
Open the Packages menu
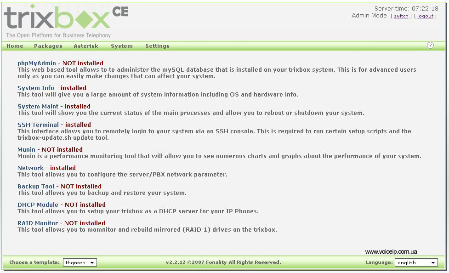[x=48, y=46]
